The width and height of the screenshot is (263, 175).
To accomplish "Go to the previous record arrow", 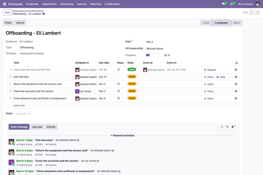I will coord(251,12).
